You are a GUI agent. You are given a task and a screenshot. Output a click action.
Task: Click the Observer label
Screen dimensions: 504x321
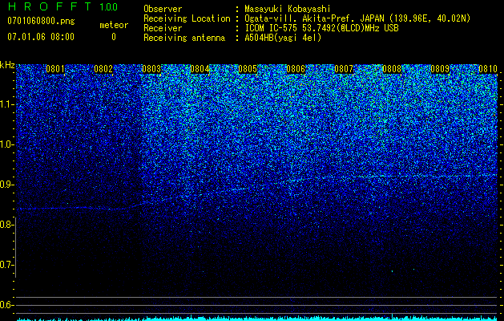[163, 9]
